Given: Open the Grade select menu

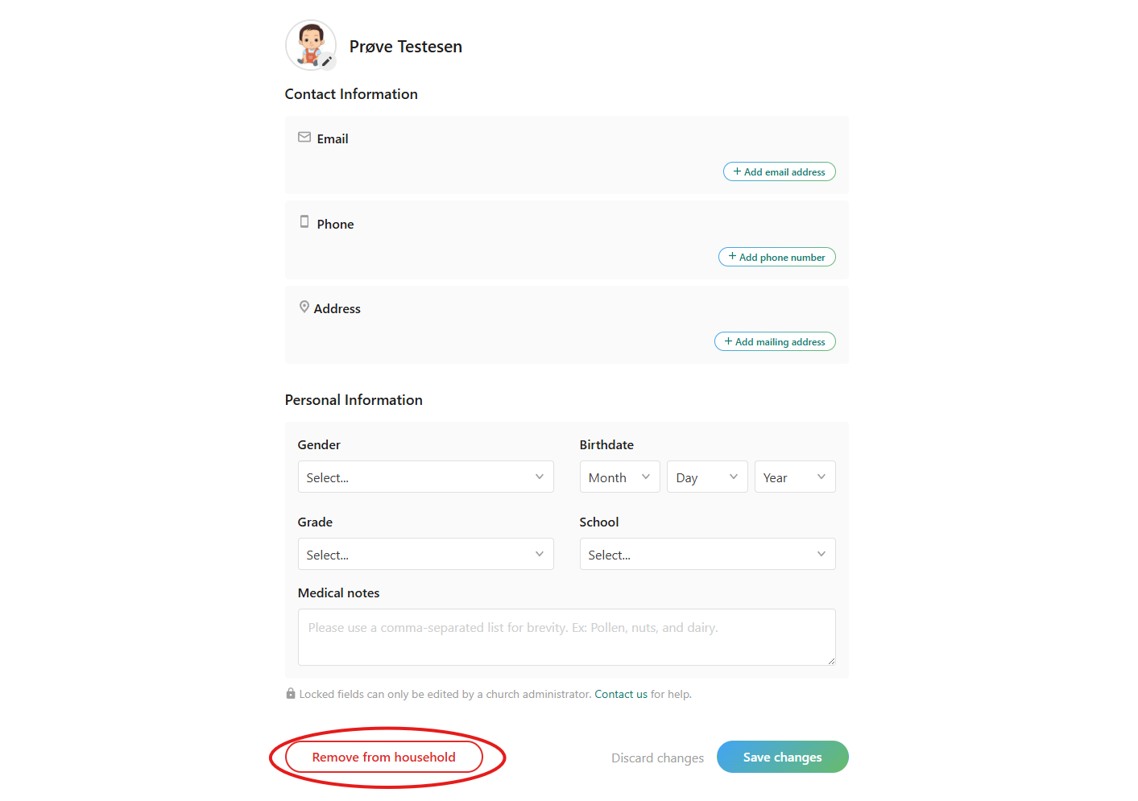Looking at the screenshot, I should [x=425, y=555].
